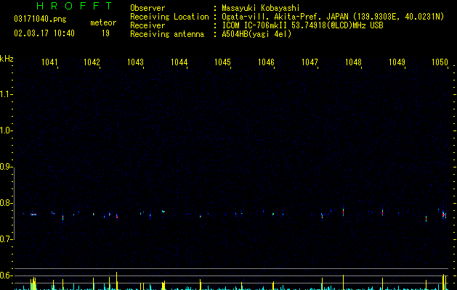This screenshot has width=457, height=290.
Task: Click the Receiver field label
Action: [x=147, y=25]
